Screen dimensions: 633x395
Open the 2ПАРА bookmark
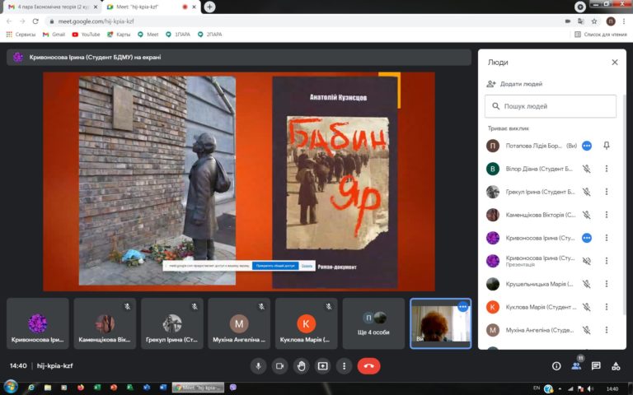209,35
